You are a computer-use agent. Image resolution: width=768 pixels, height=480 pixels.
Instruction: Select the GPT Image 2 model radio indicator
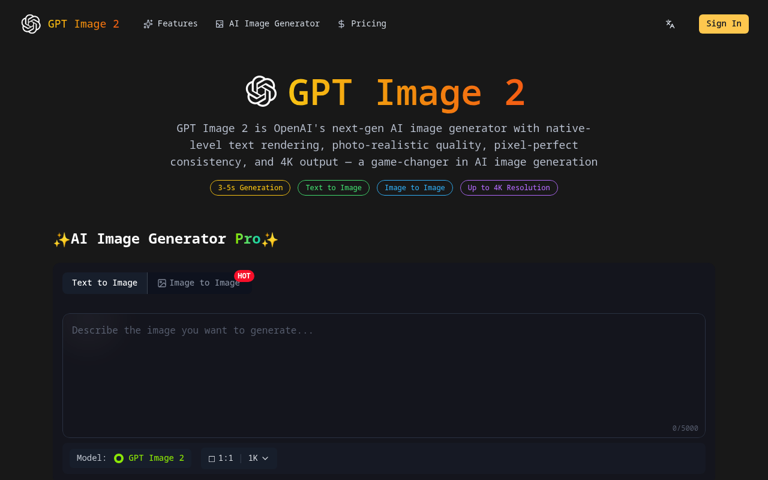[119, 458]
